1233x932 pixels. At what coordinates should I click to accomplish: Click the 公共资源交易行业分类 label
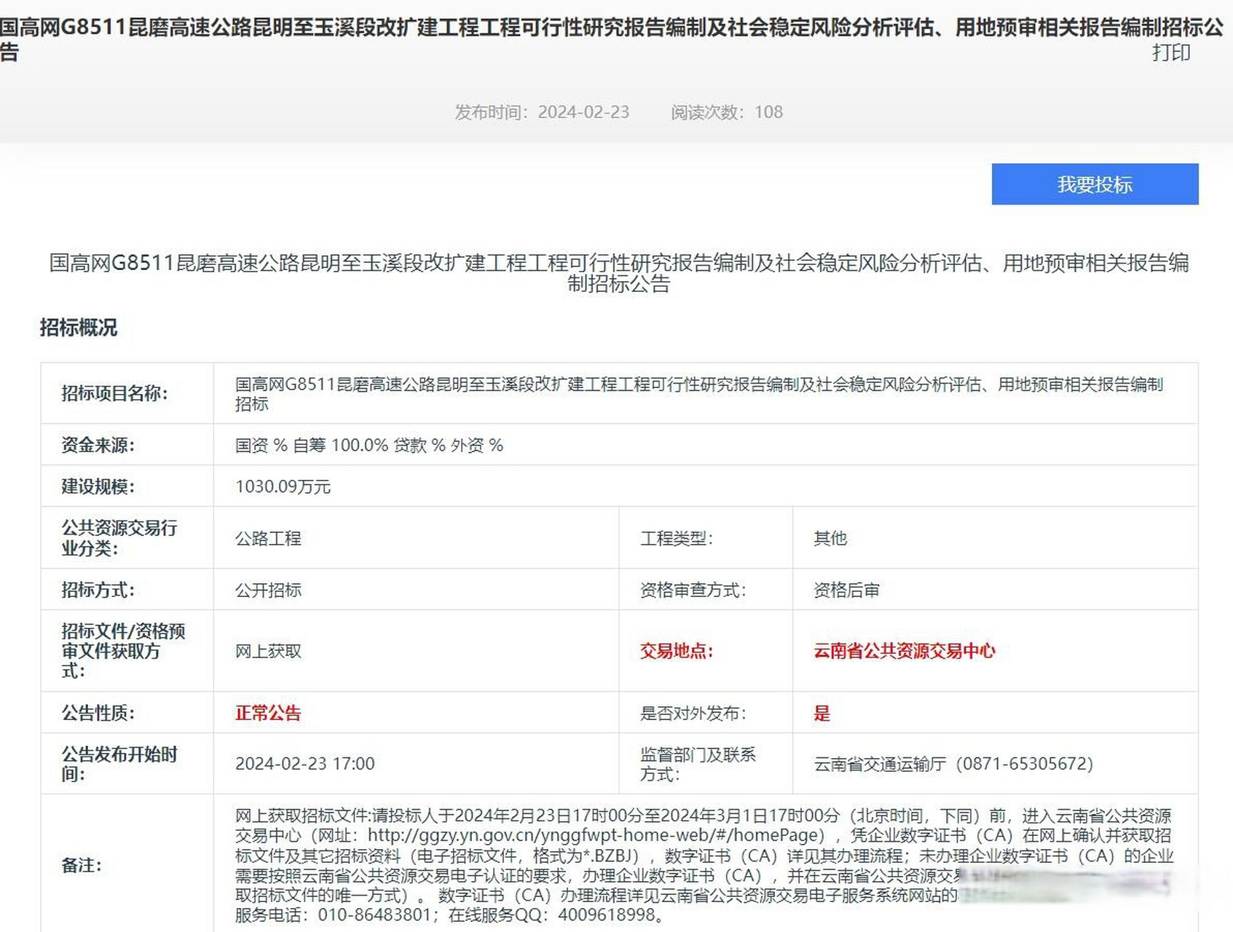119,538
